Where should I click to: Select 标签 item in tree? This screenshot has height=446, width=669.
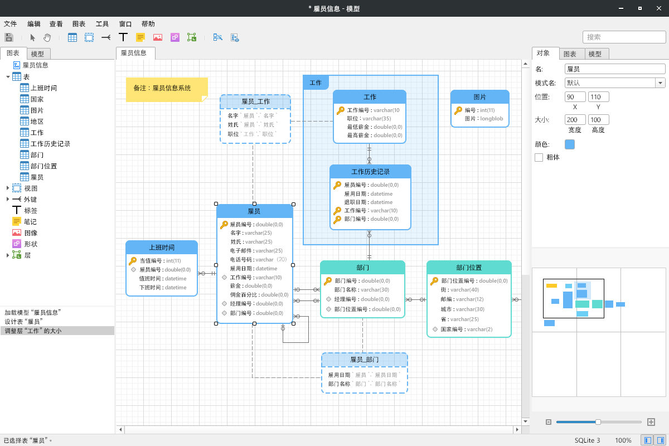(30, 211)
